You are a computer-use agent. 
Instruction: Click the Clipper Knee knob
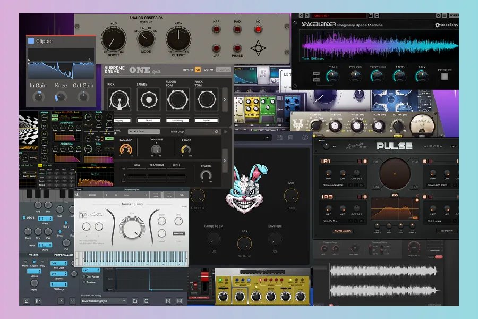(61, 97)
